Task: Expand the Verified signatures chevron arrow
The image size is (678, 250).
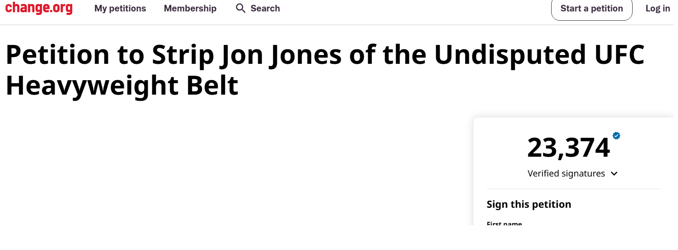Action: coord(615,174)
